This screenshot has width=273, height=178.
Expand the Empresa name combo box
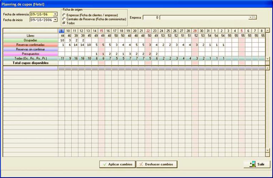pos(250,17)
